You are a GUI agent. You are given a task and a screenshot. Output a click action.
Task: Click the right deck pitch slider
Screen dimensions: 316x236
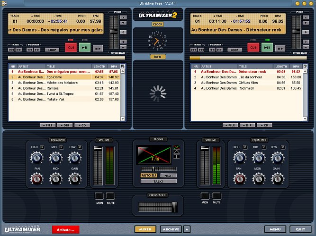click(x=296, y=31)
